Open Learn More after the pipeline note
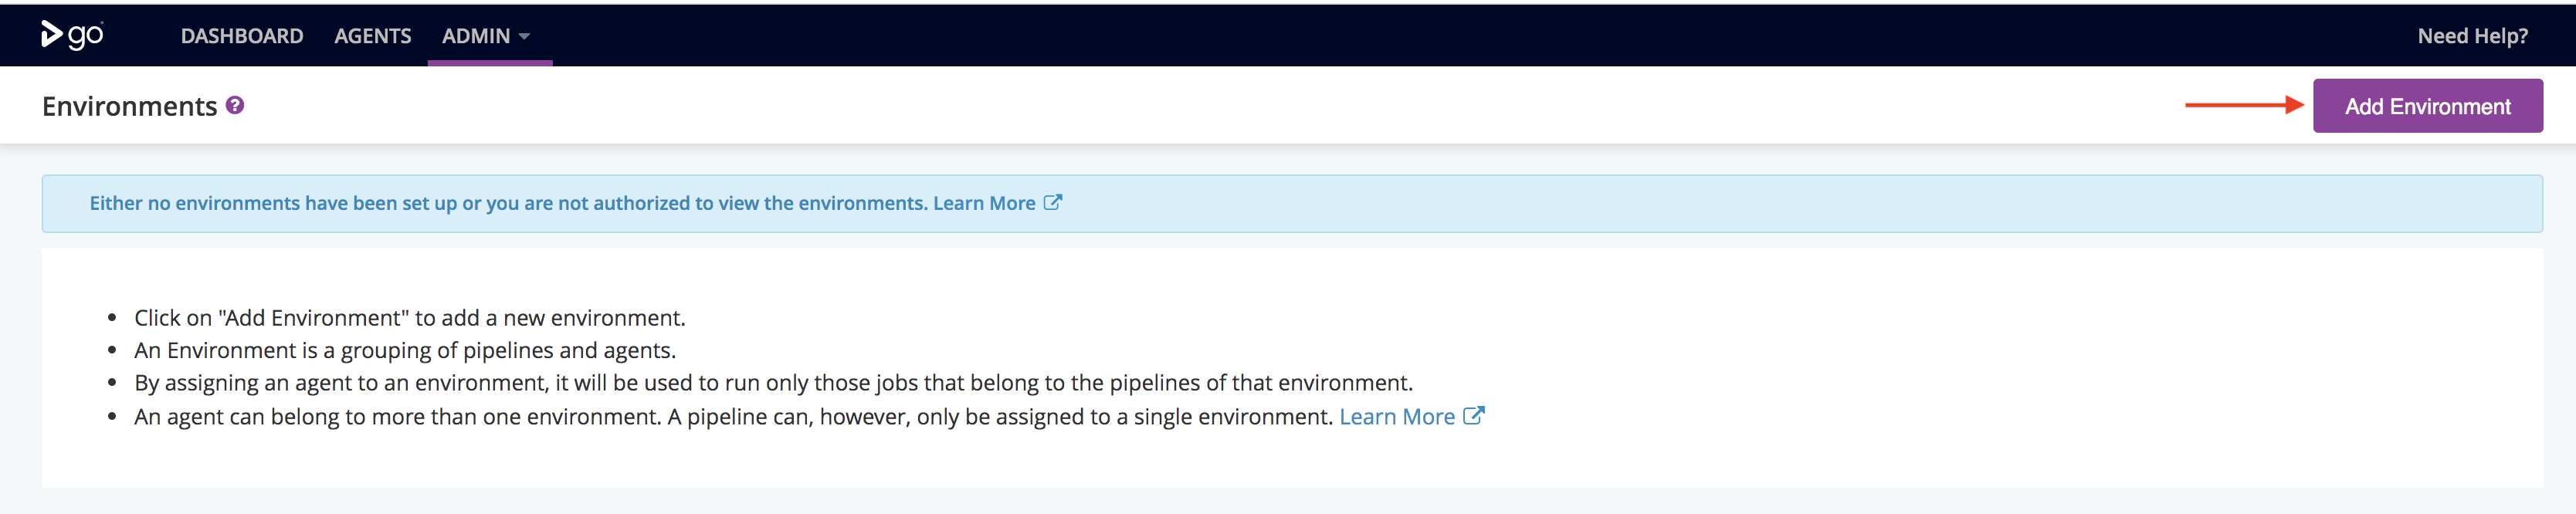This screenshot has height=514, width=2576. click(x=1396, y=416)
